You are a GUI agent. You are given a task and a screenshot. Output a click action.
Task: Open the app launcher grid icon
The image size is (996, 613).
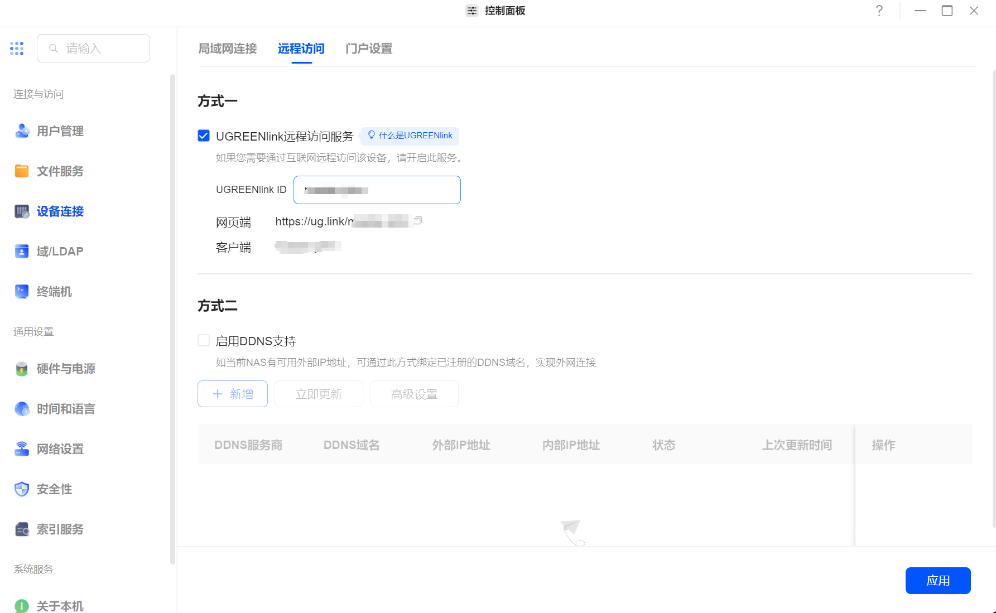(x=17, y=48)
